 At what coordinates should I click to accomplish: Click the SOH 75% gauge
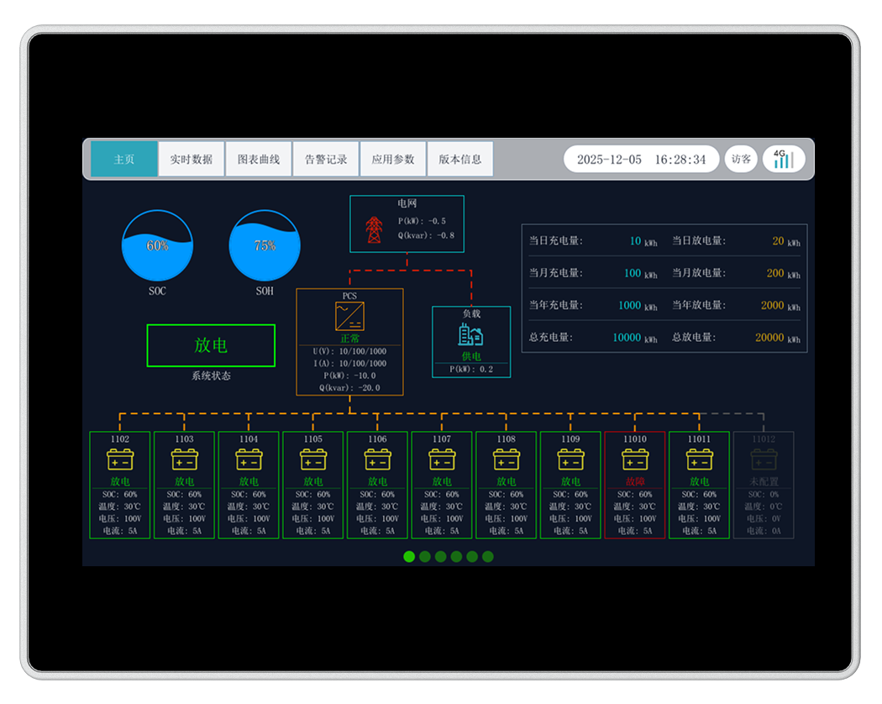(x=265, y=245)
